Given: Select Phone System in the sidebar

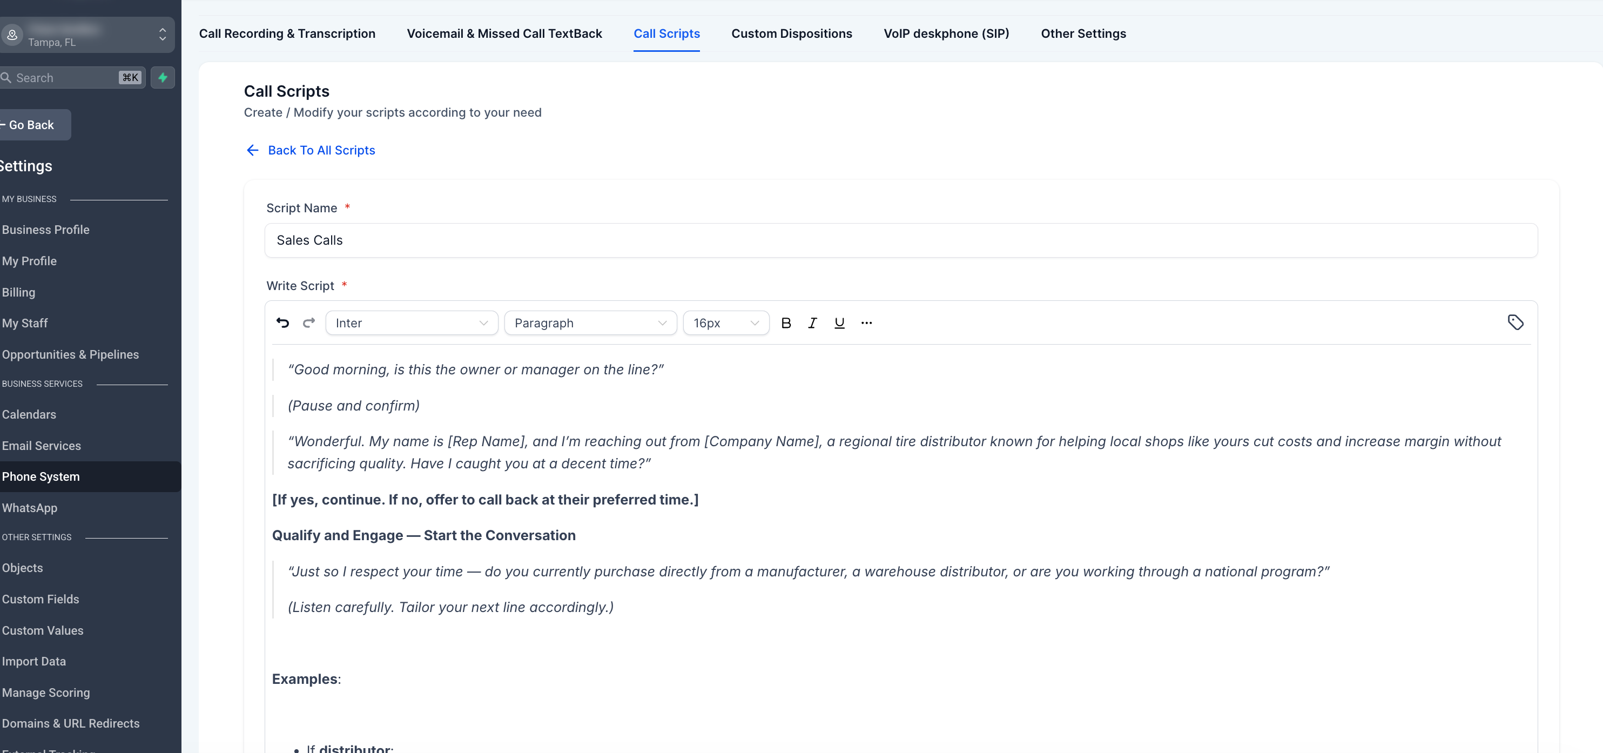Looking at the screenshot, I should [90, 476].
